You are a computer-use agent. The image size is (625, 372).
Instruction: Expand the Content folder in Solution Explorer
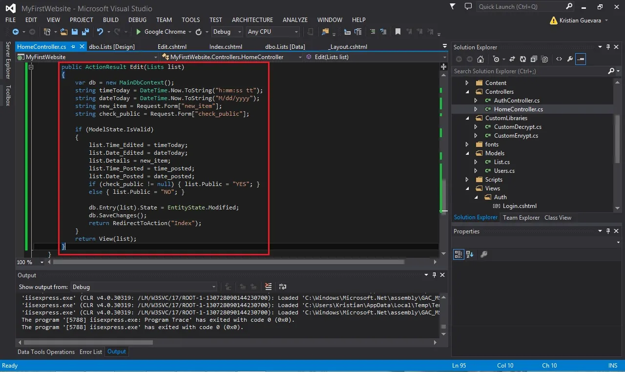467,83
